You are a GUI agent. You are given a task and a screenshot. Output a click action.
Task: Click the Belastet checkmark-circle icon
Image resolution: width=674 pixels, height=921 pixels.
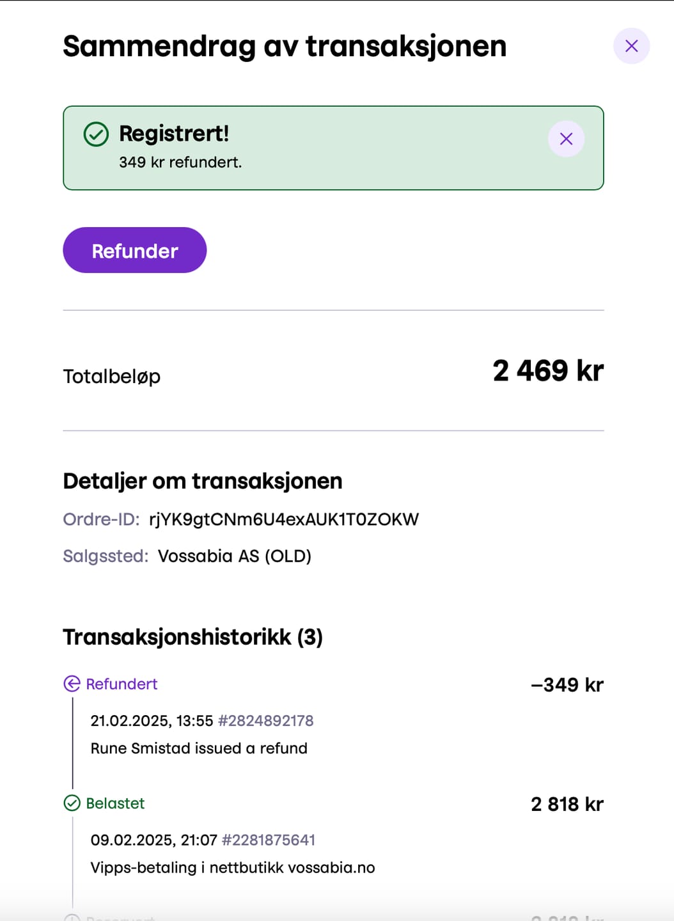coord(72,803)
